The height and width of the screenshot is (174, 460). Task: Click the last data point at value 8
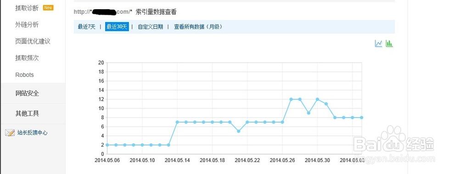point(361,118)
